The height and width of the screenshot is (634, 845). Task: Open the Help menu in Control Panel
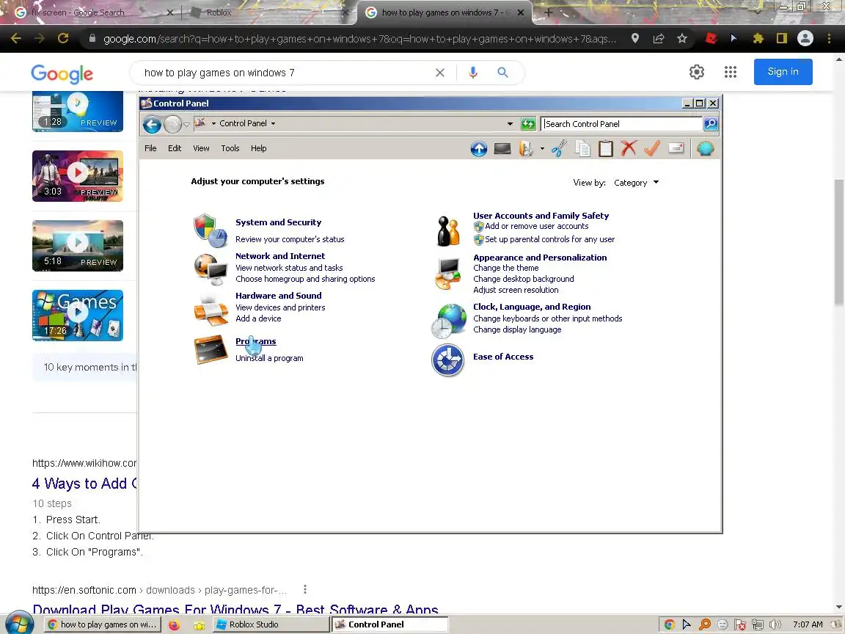click(x=259, y=148)
